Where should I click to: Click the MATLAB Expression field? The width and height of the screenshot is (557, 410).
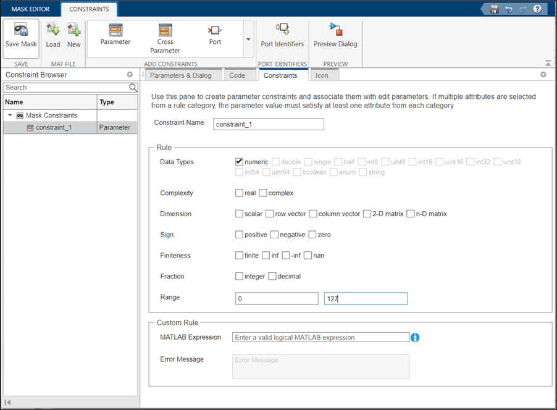coord(320,338)
